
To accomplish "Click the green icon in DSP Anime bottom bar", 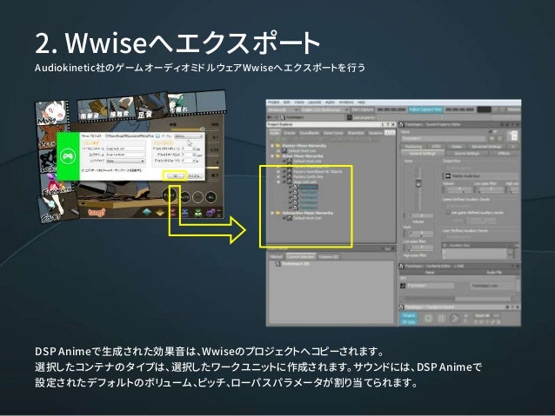I will [198, 213].
